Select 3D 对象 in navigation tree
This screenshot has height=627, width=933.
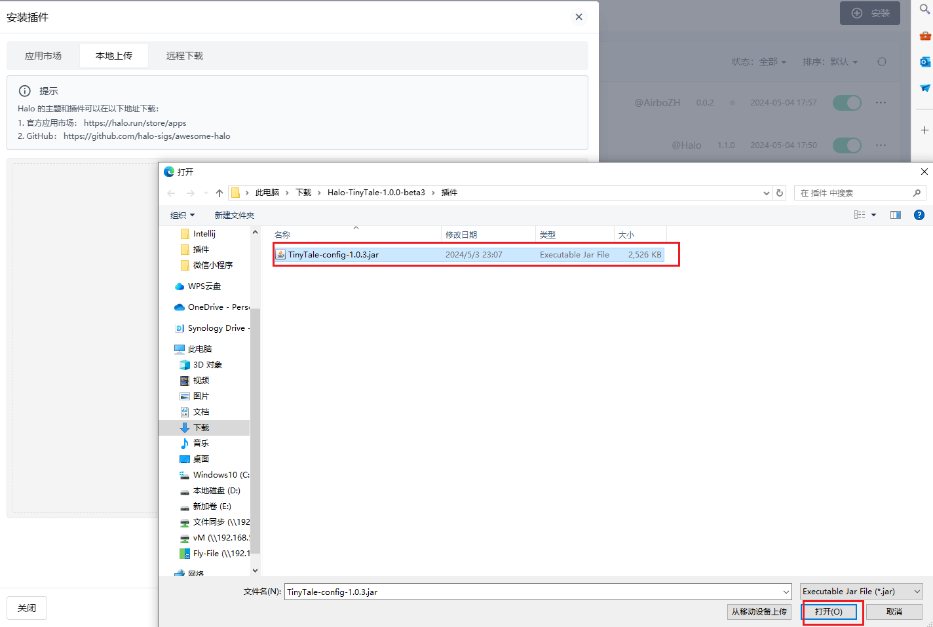(207, 365)
